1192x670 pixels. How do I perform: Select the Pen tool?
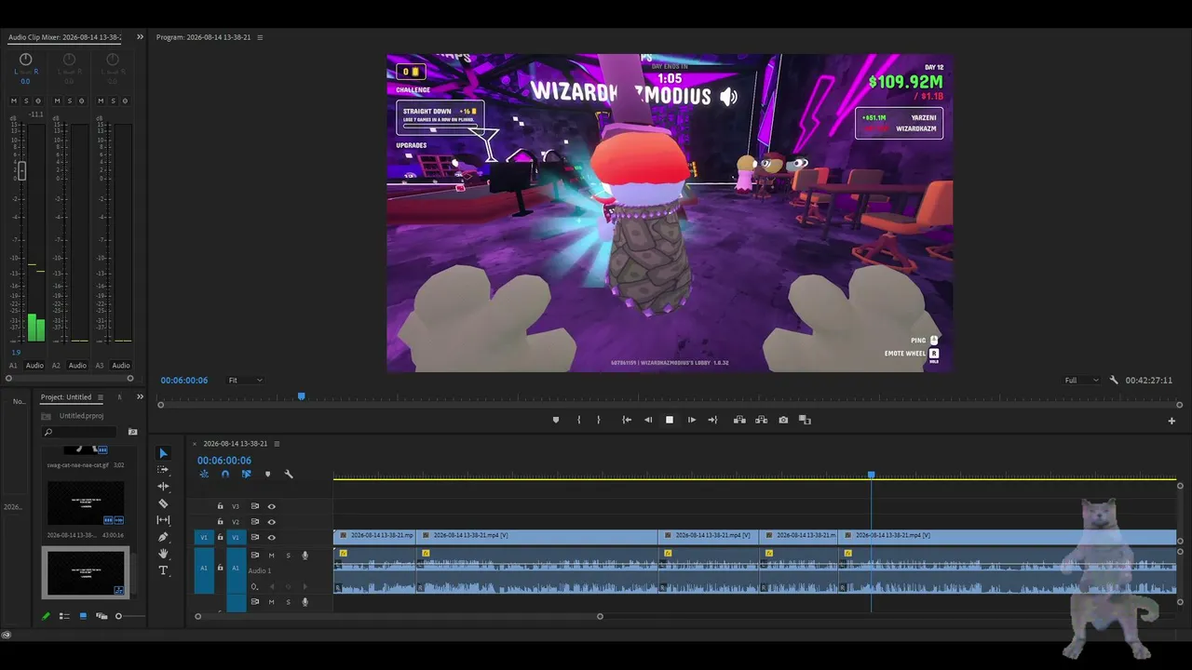(163, 537)
